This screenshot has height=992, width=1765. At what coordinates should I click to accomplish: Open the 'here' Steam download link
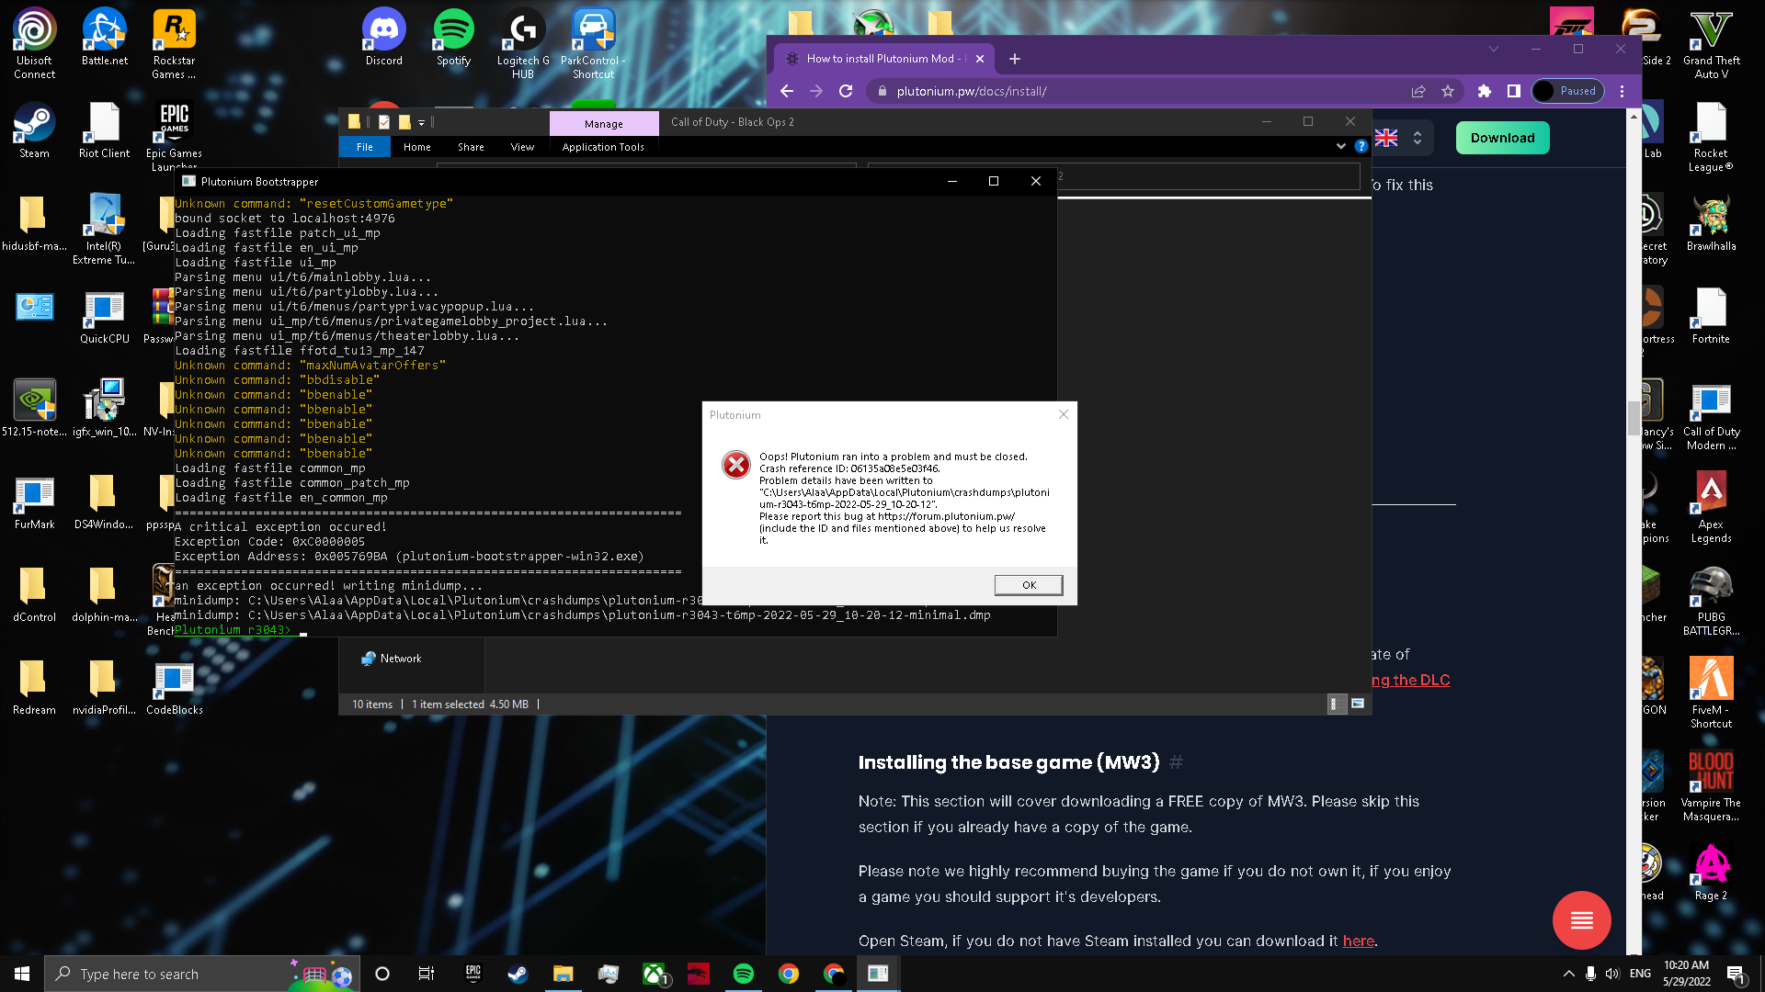(1358, 941)
